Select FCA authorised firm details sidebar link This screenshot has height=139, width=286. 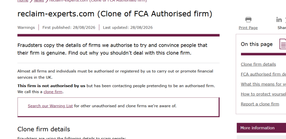263,74
